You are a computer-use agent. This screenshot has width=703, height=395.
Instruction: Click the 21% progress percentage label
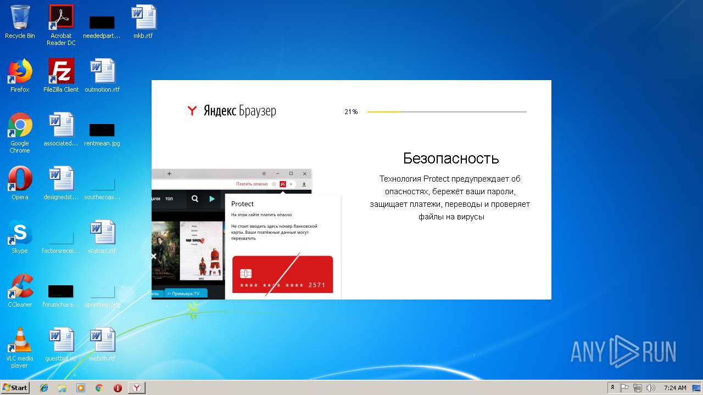point(351,112)
